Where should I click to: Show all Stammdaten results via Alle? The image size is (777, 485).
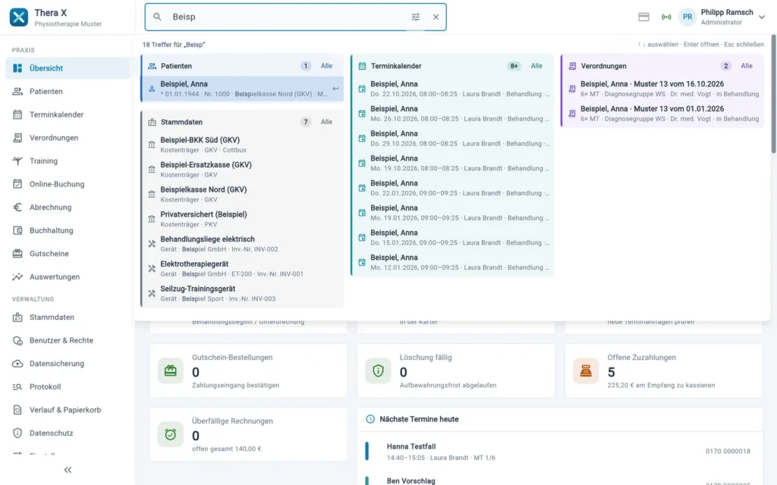[326, 122]
